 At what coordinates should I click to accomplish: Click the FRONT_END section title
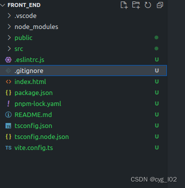pos(24,5)
